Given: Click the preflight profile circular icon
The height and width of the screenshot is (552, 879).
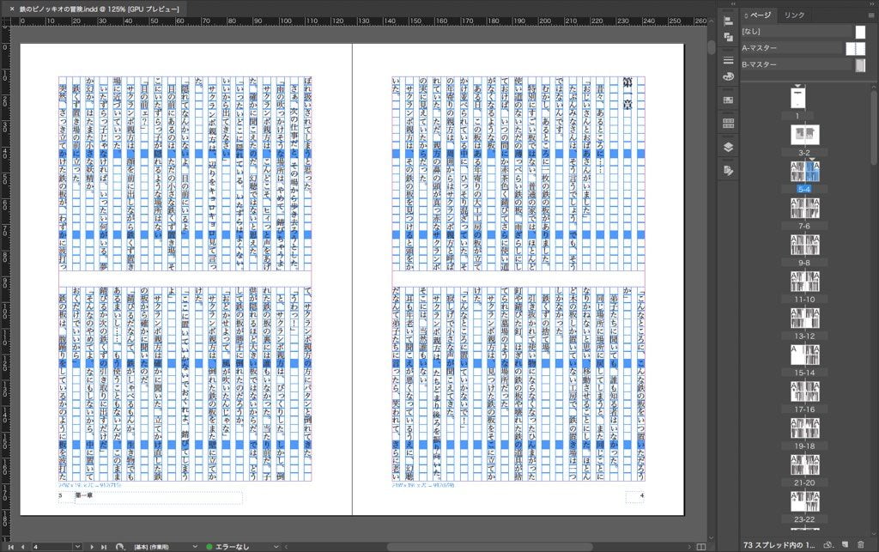Looking at the screenshot, I should tap(119, 546).
